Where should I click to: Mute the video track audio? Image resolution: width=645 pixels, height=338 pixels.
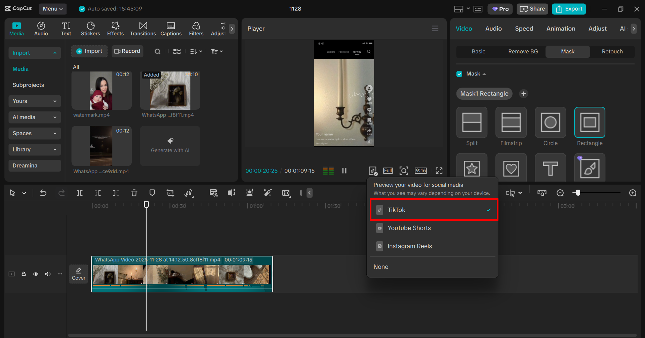pyautogui.click(x=48, y=274)
